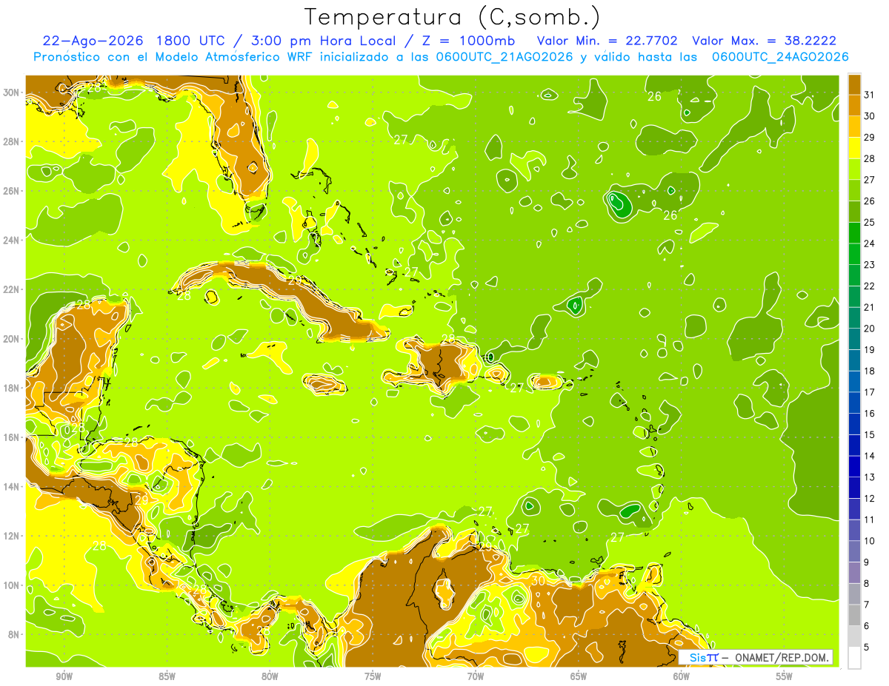This screenshot has width=889, height=686.
Task: Click the "14N" latitude axis label
Action: coord(12,487)
